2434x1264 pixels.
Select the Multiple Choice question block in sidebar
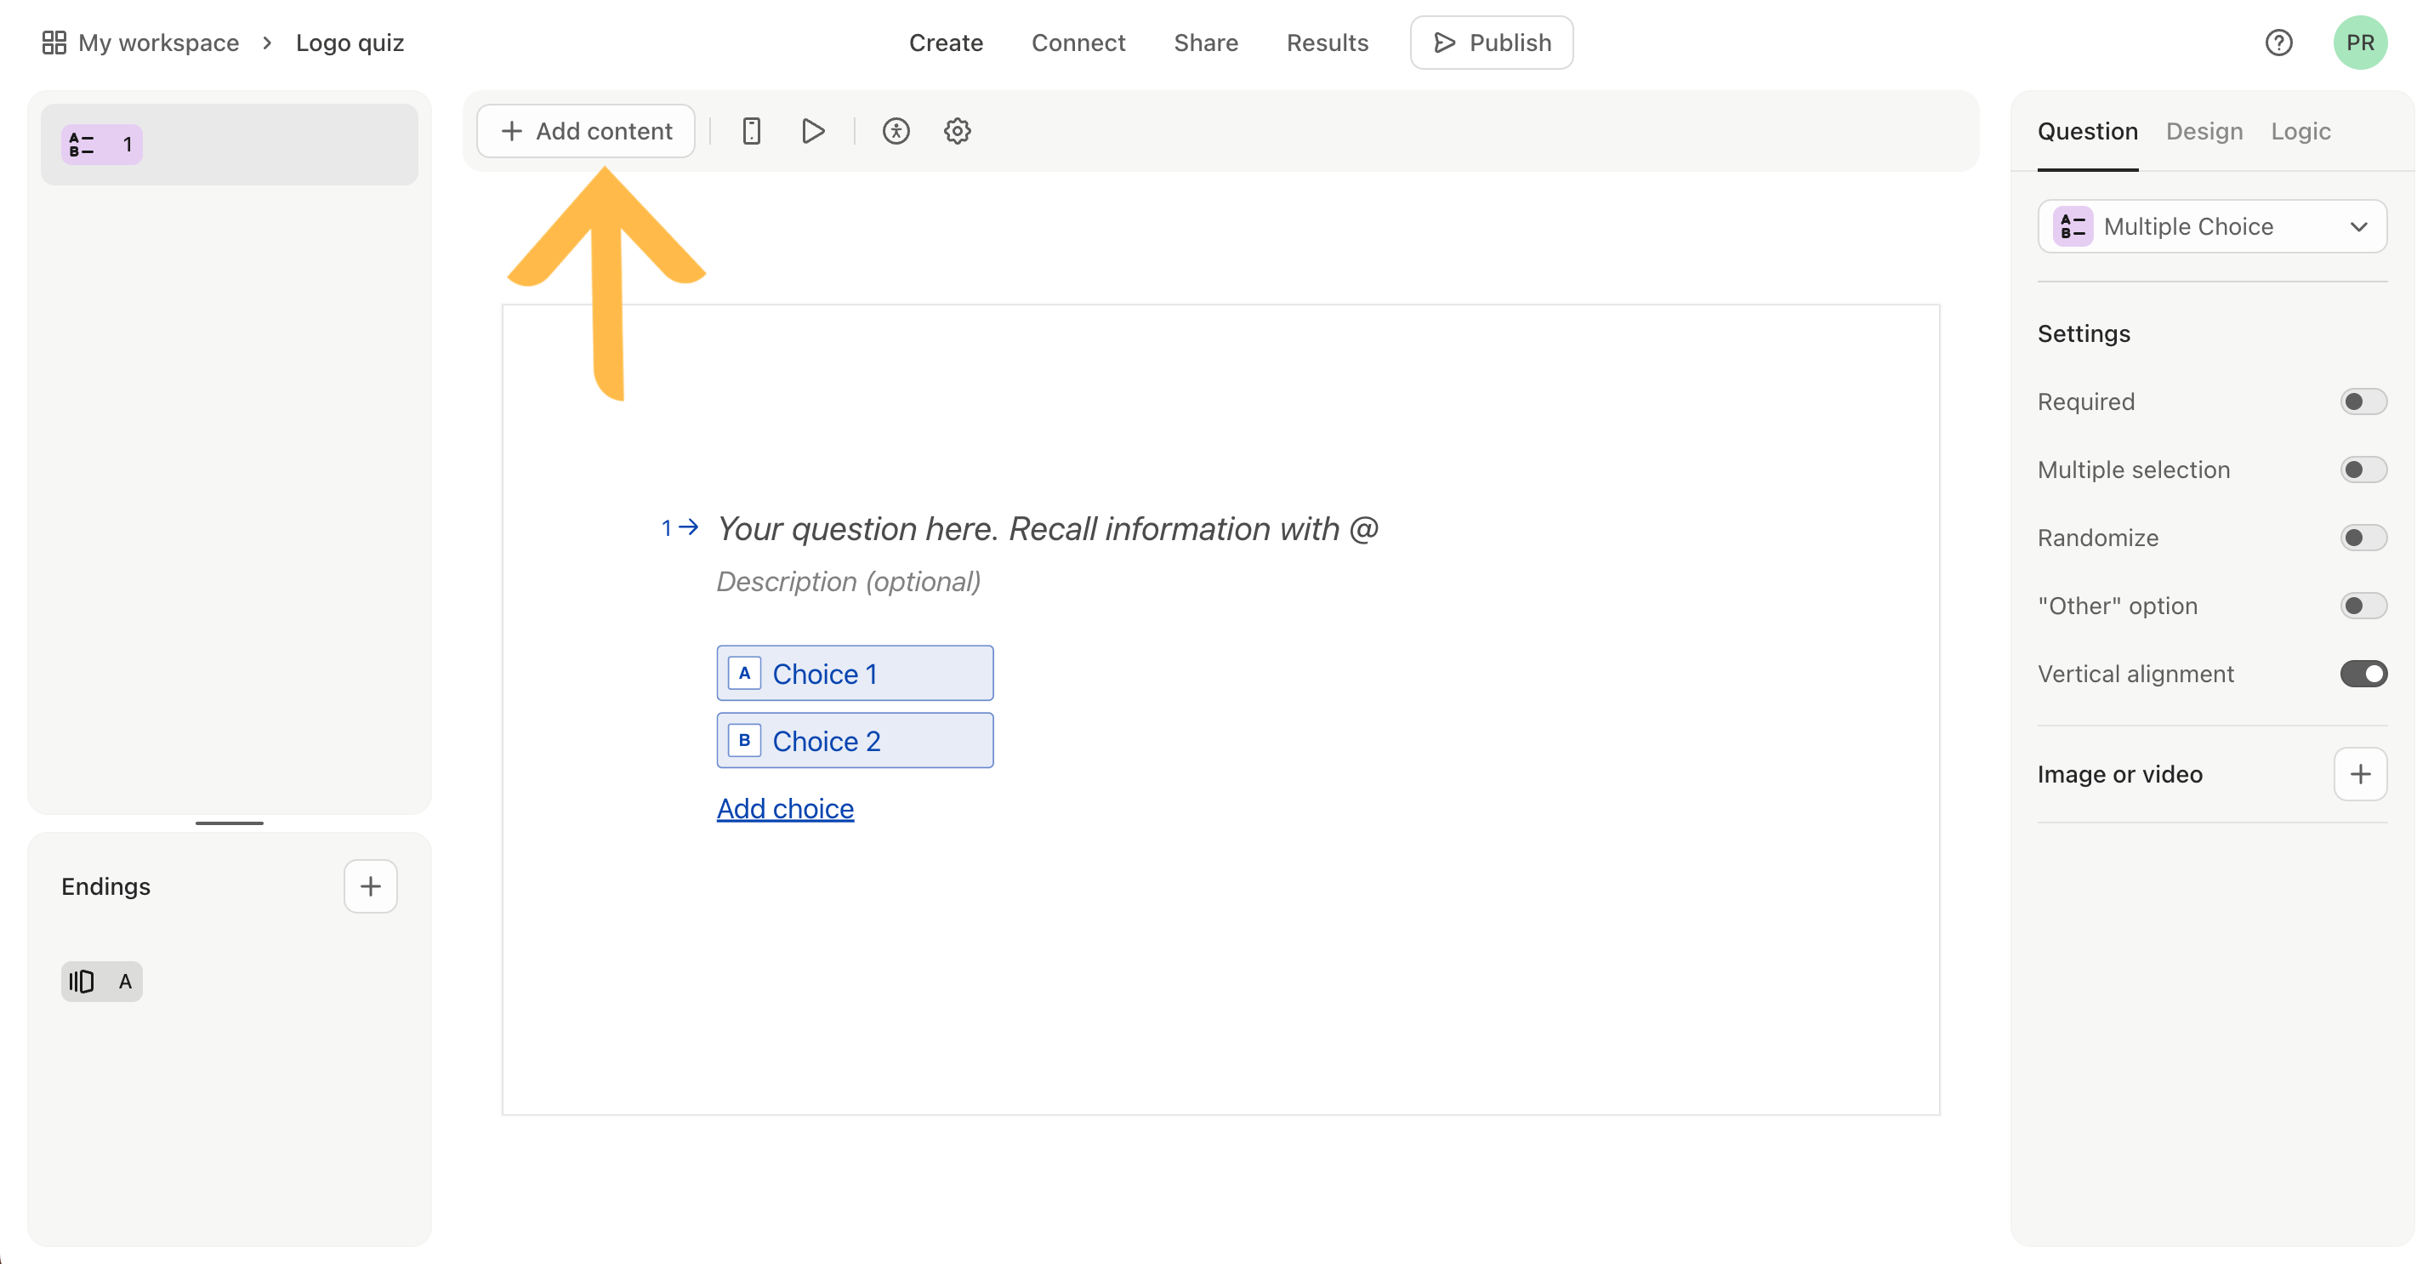(x=229, y=144)
